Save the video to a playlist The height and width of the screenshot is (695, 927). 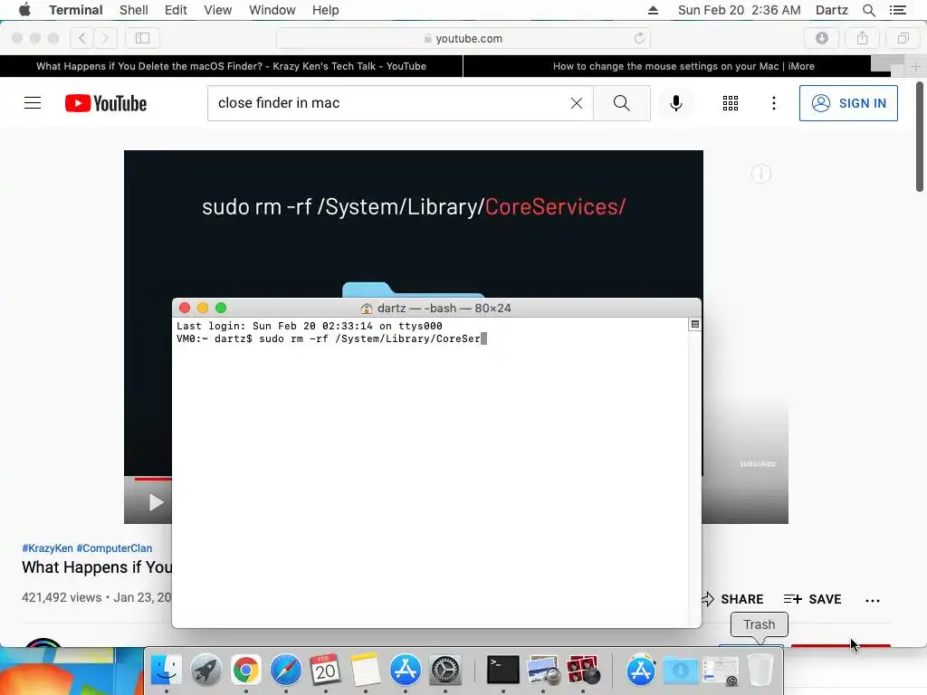click(812, 599)
